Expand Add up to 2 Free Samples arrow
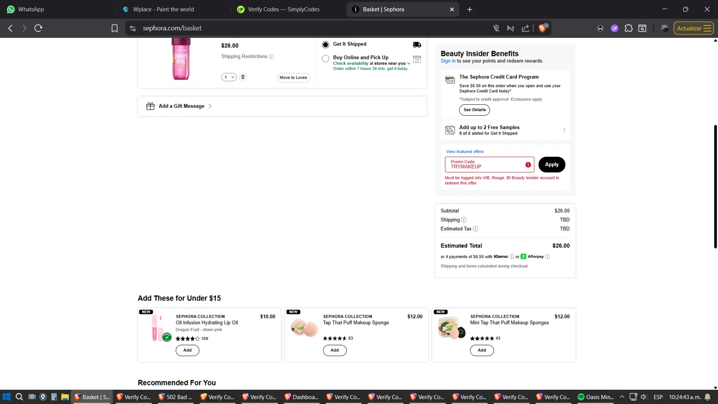 click(x=564, y=130)
